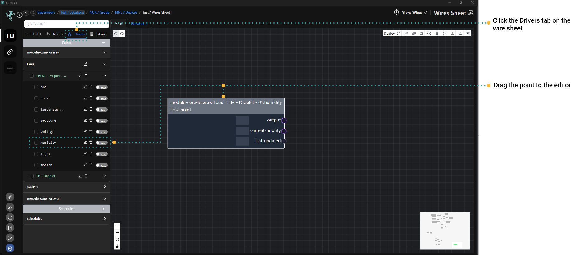
Task: Switch to the Nodes tab
Action: (55, 34)
